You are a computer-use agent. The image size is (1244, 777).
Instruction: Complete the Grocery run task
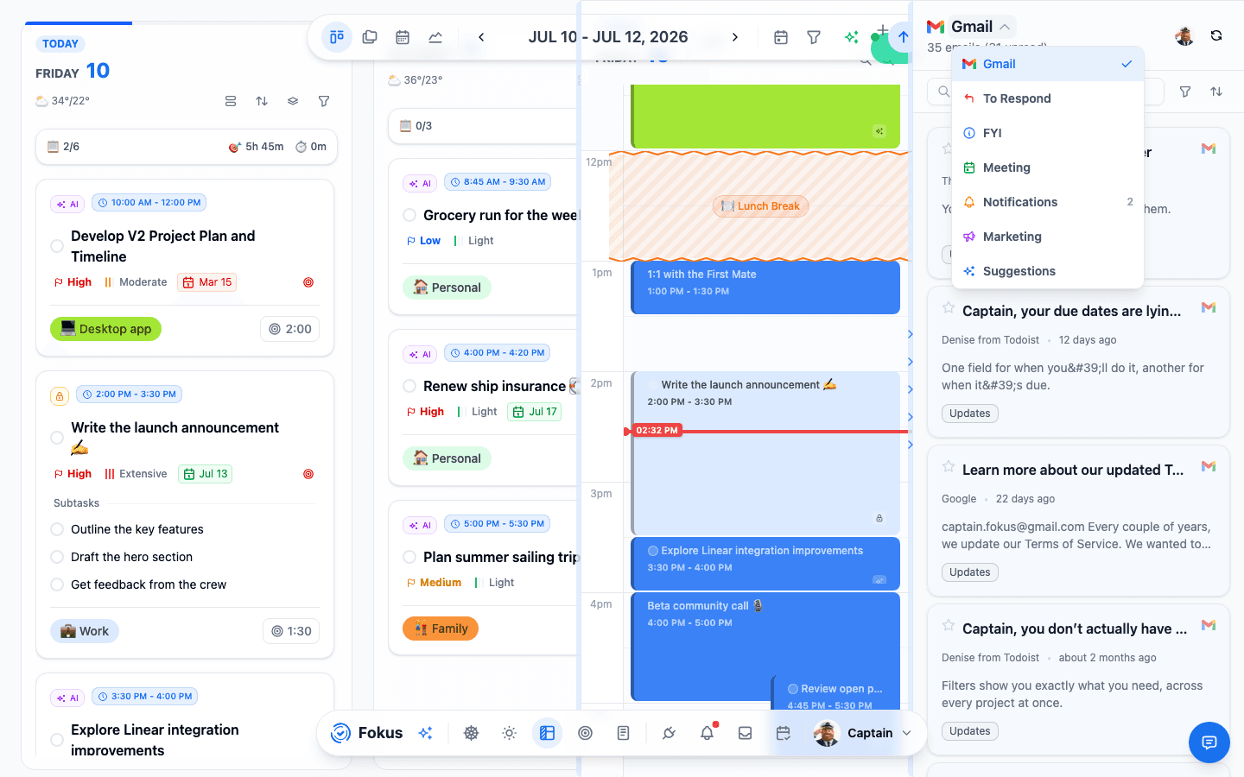pos(409,215)
